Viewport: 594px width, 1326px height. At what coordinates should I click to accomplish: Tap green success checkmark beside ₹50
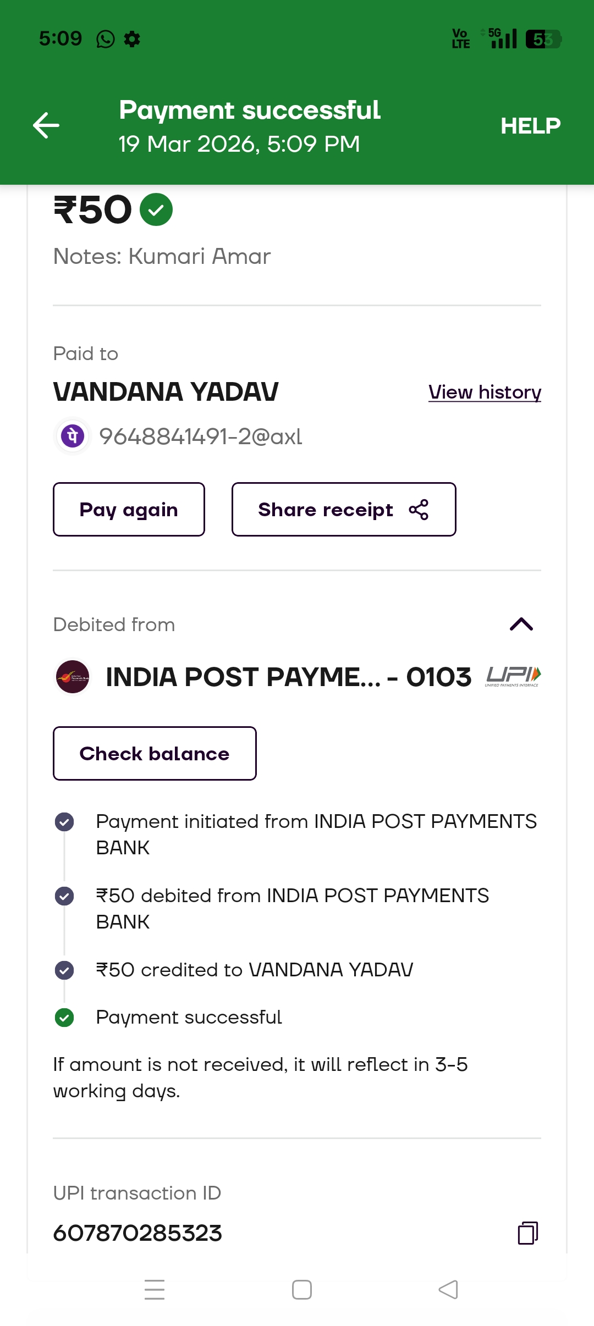[156, 209]
